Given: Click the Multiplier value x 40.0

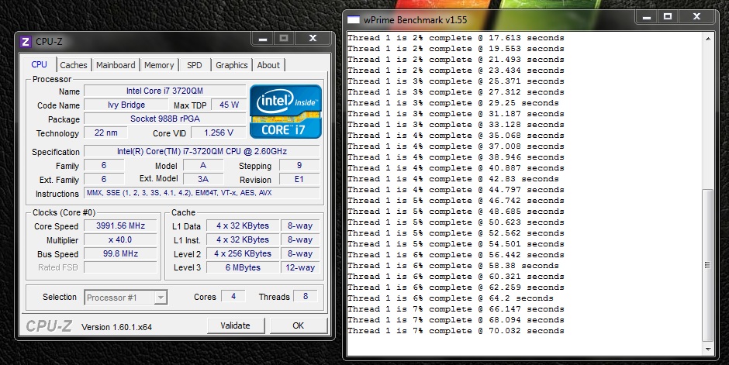Looking at the screenshot, I should (120, 240).
